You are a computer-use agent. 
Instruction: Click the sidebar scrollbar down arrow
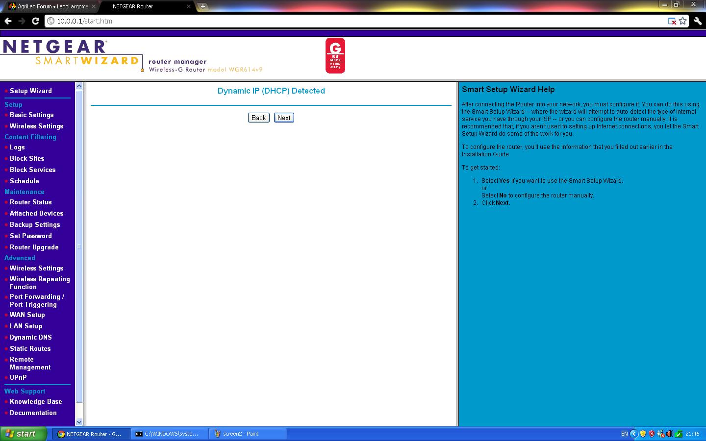(79, 422)
